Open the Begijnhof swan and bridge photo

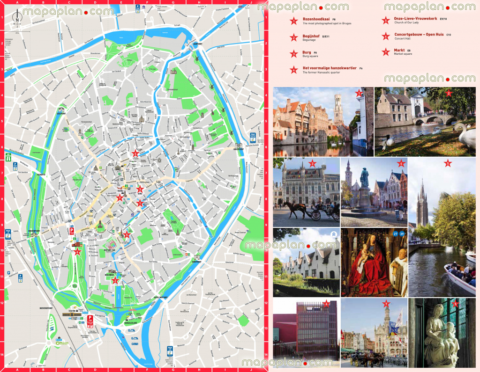click(x=425, y=122)
